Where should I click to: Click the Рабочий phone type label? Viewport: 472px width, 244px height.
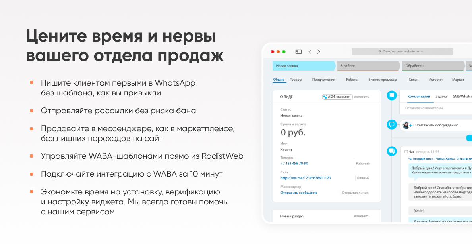[x=363, y=164]
